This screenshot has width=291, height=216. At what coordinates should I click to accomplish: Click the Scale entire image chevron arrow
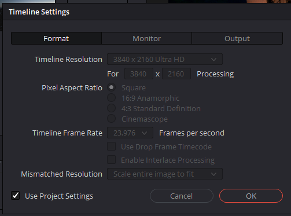pos(213,174)
